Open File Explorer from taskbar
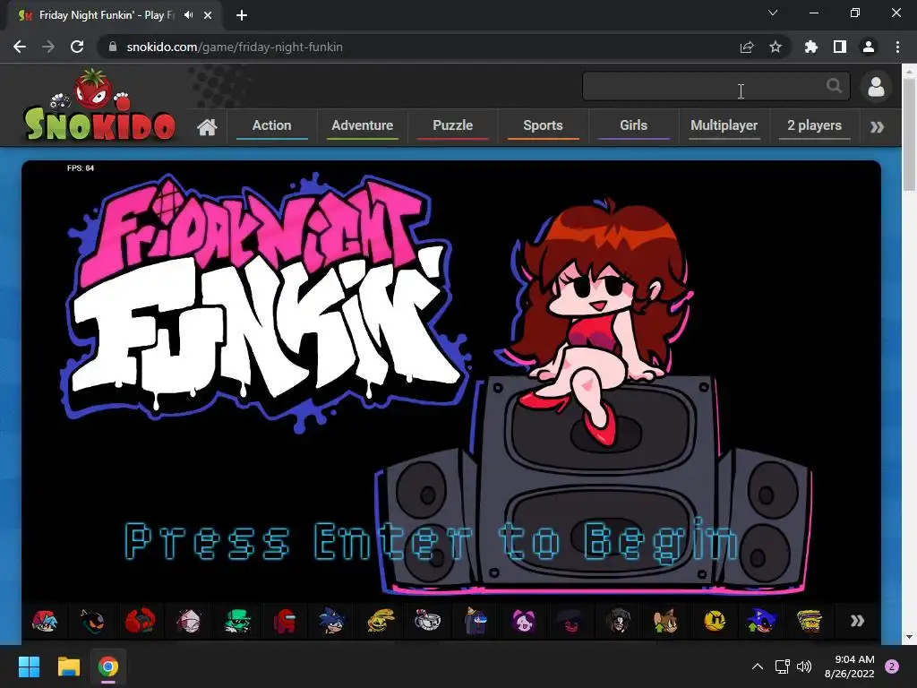Screen dimensions: 917x688 tap(68, 666)
